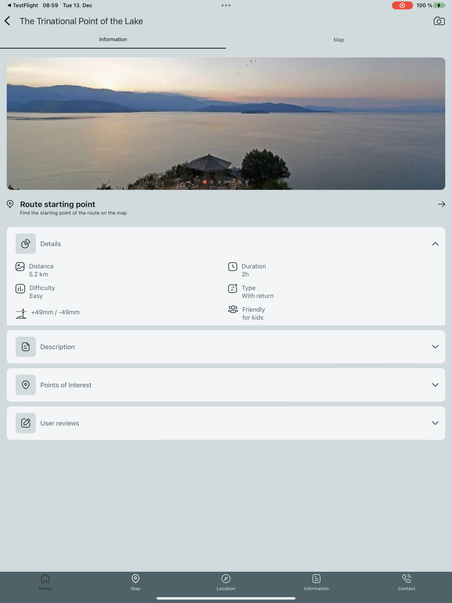The image size is (452, 603).
Task: Select the Friendly for kids text
Action: click(254, 314)
